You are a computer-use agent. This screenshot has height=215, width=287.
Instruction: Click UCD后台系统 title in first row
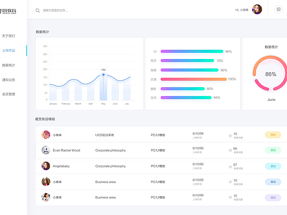104,135
